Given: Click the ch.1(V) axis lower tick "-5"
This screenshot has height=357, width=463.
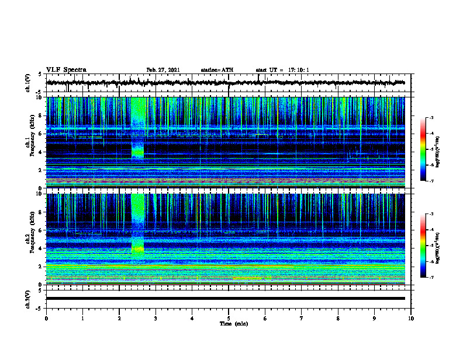Looking at the screenshot, I should tap(39, 92).
